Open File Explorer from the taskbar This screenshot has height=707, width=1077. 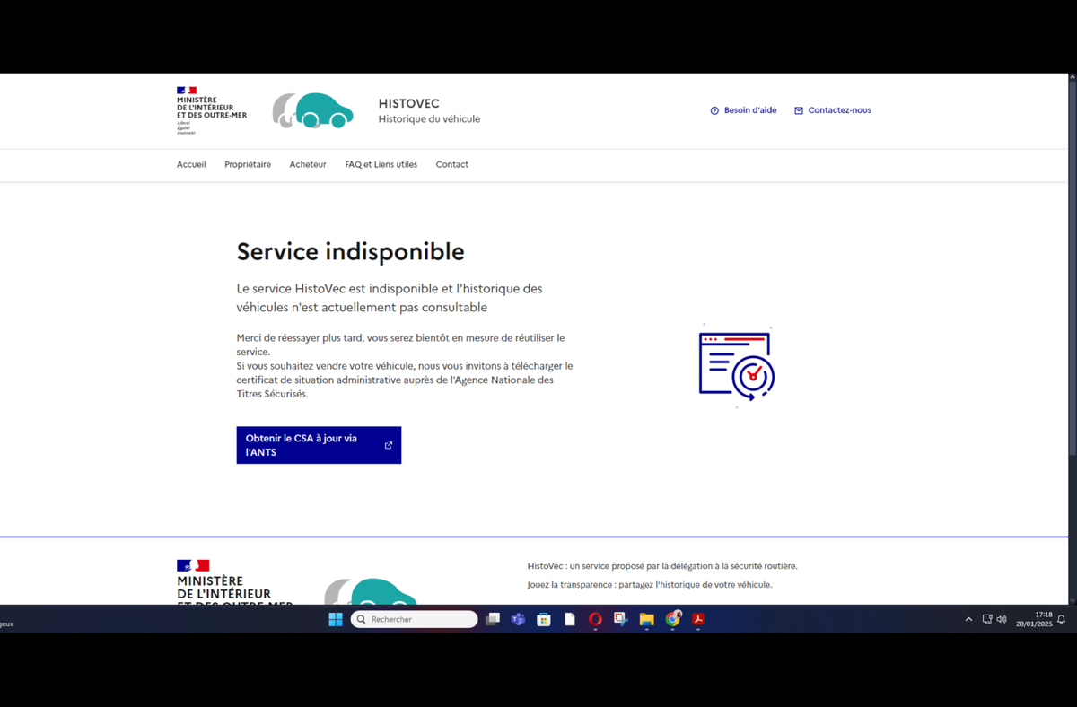[x=646, y=619]
